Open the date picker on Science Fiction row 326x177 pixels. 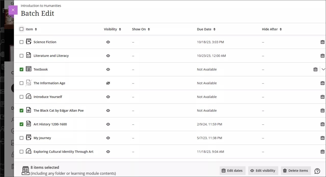(x=322, y=42)
